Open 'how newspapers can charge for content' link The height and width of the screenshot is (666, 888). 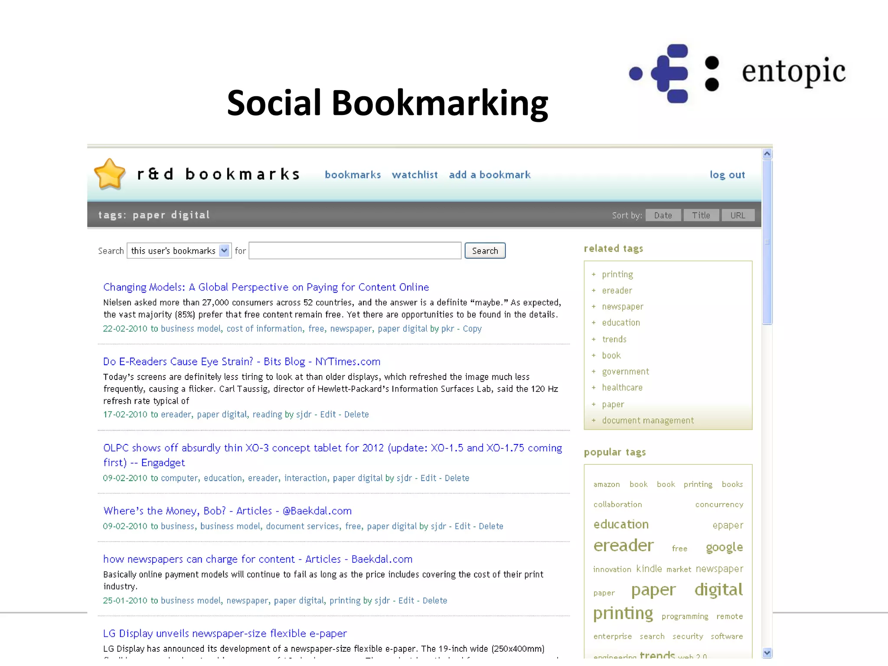click(x=258, y=559)
